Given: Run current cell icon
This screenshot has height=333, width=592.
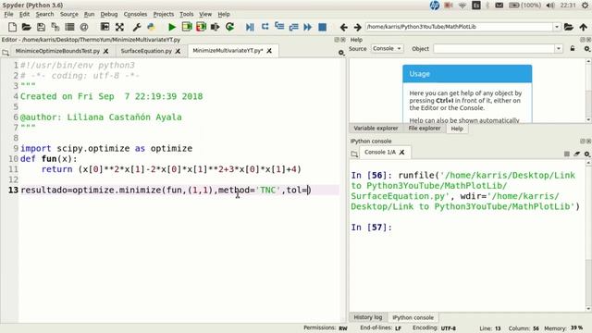Looking at the screenshot, I should [187, 27].
